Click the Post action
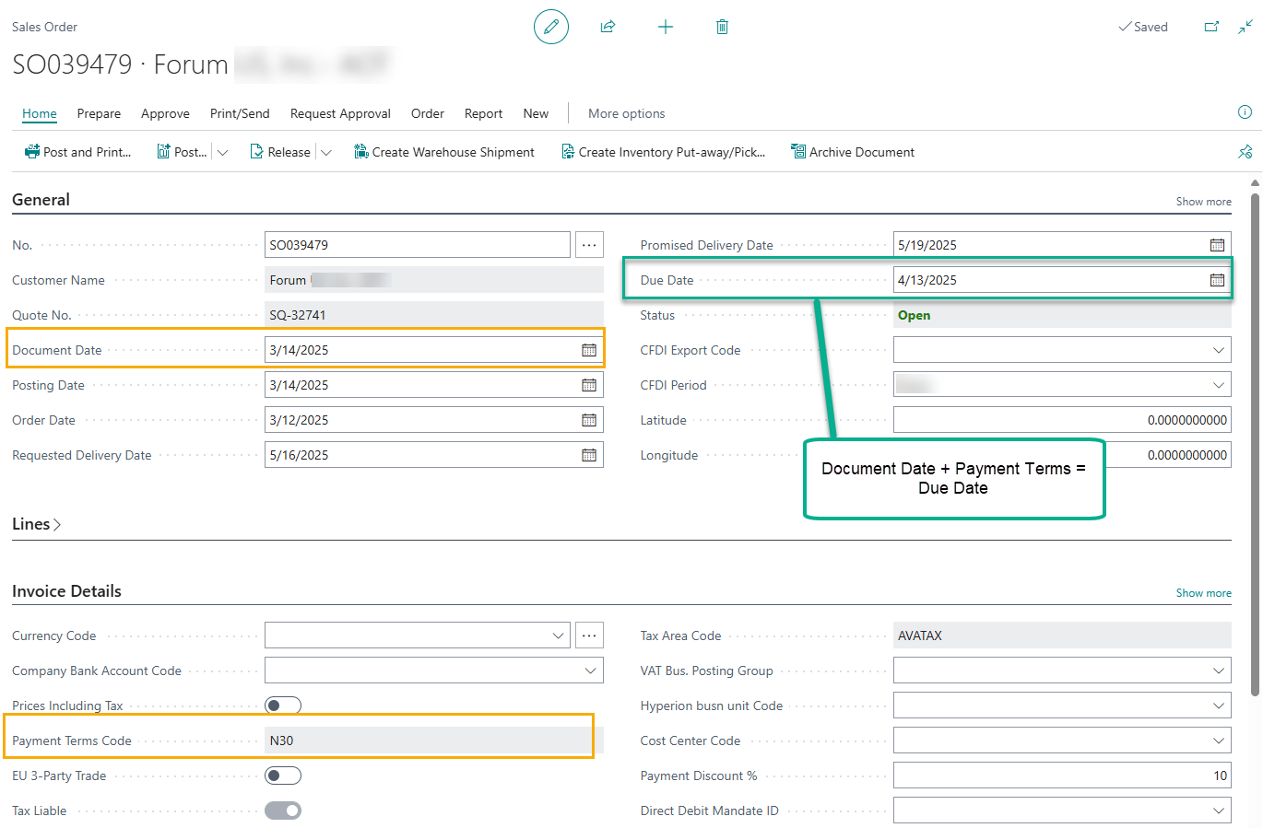Screen dimensions: 1263x828 (x=182, y=152)
